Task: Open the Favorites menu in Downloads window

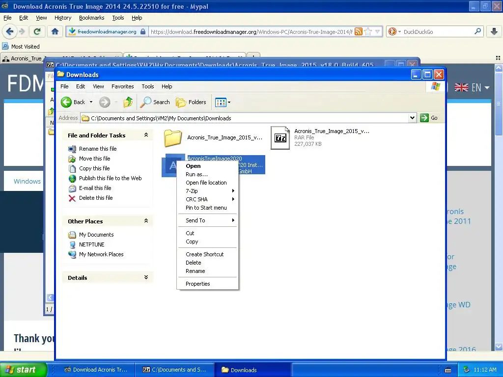Action: (x=122, y=86)
